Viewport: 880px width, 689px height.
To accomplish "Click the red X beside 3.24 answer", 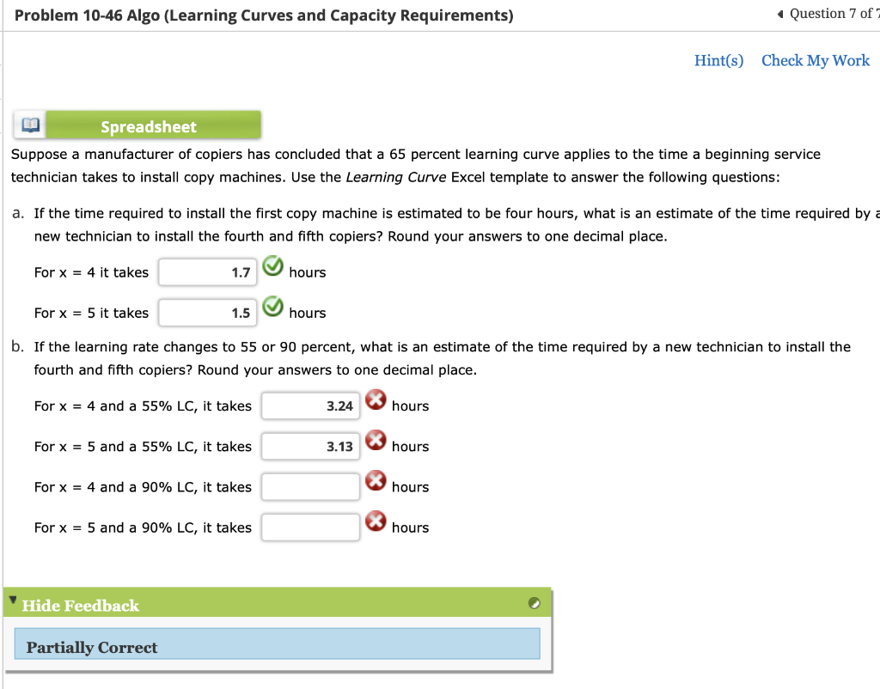I will pos(376,399).
